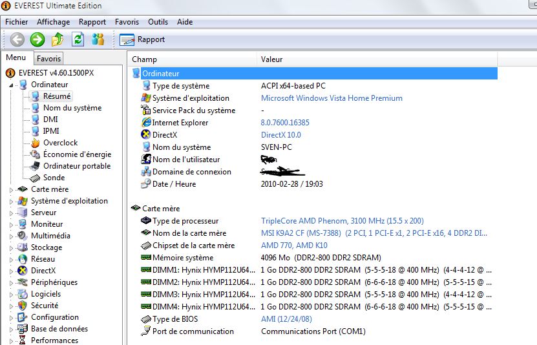Click the DirectX icon in left tree

[x=23, y=271]
